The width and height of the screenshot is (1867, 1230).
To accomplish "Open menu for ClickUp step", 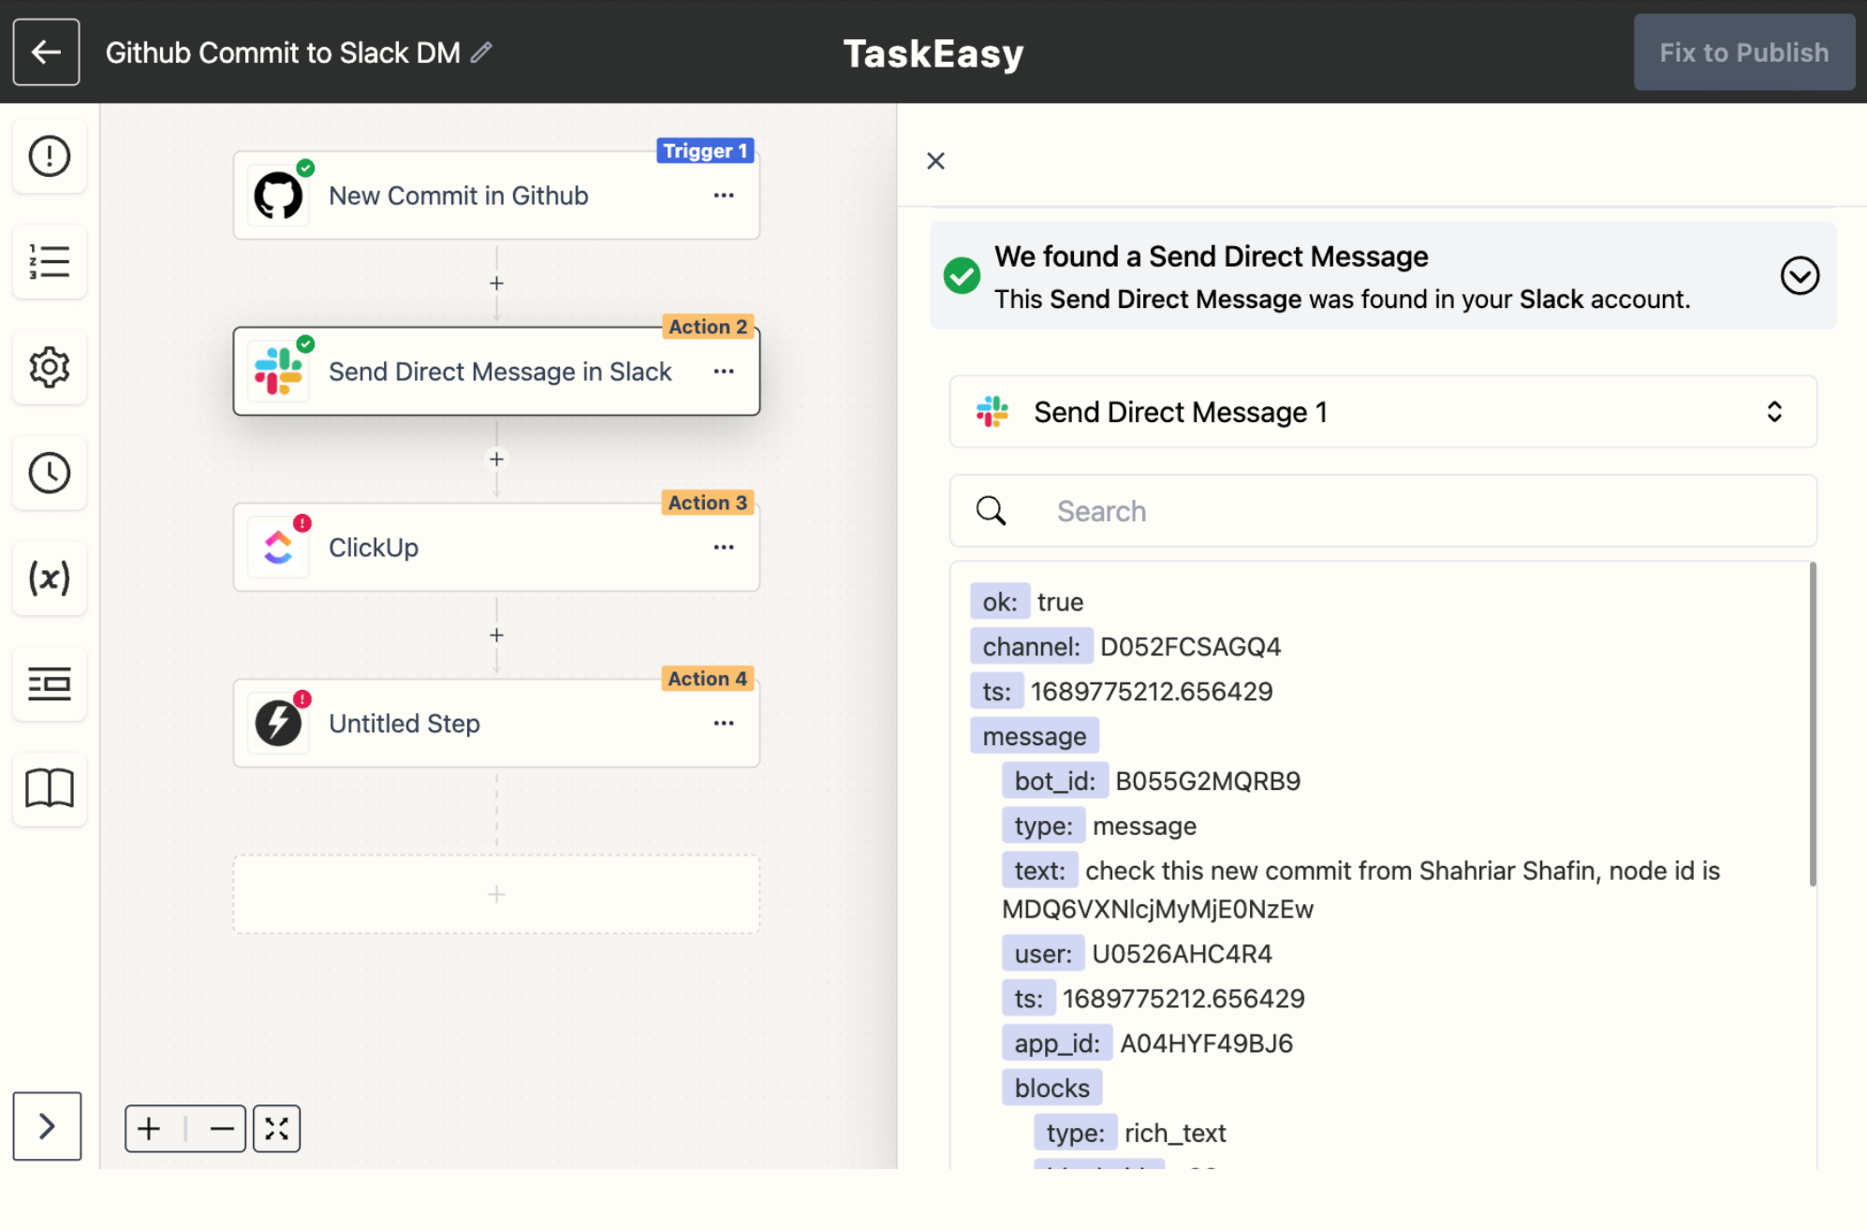I will point(724,548).
